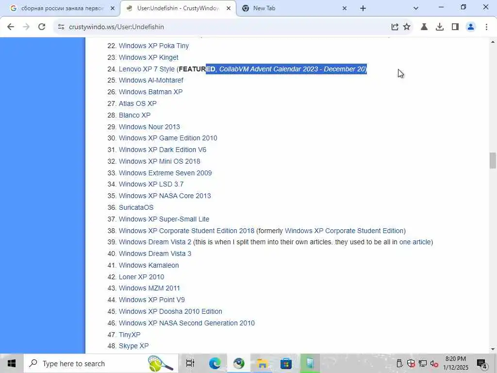
Task: Open Windows XP NASA Second Generation 2010 link
Action: coord(187,323)
